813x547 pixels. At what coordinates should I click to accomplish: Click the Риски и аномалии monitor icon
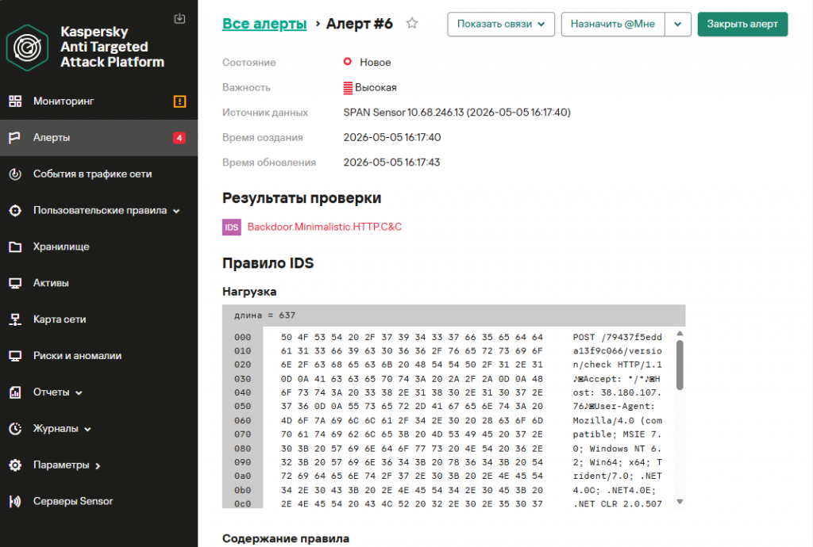pos(15,356)
